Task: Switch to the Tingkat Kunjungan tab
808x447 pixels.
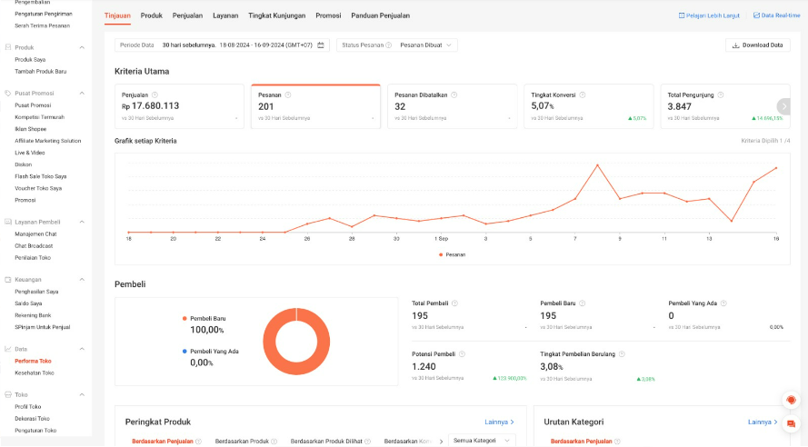Action: coord(277,16)
